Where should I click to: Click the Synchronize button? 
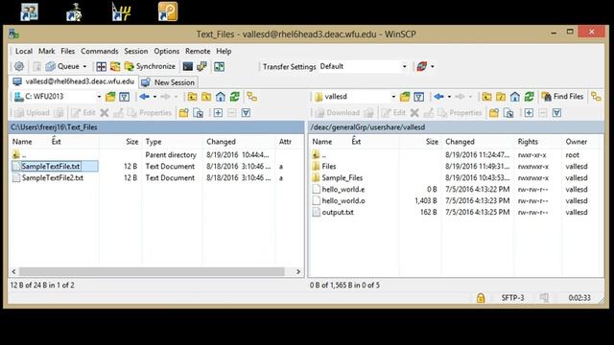150,66
